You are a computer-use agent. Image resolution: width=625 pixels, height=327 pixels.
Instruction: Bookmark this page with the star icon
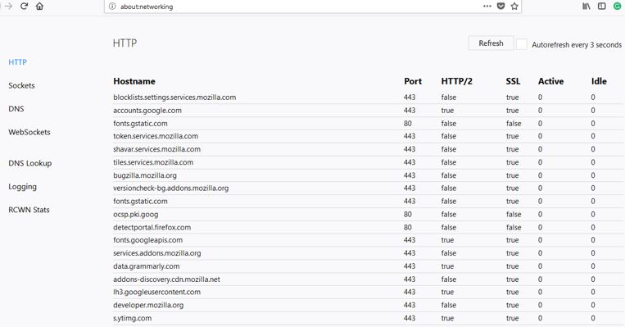point(514,7)
